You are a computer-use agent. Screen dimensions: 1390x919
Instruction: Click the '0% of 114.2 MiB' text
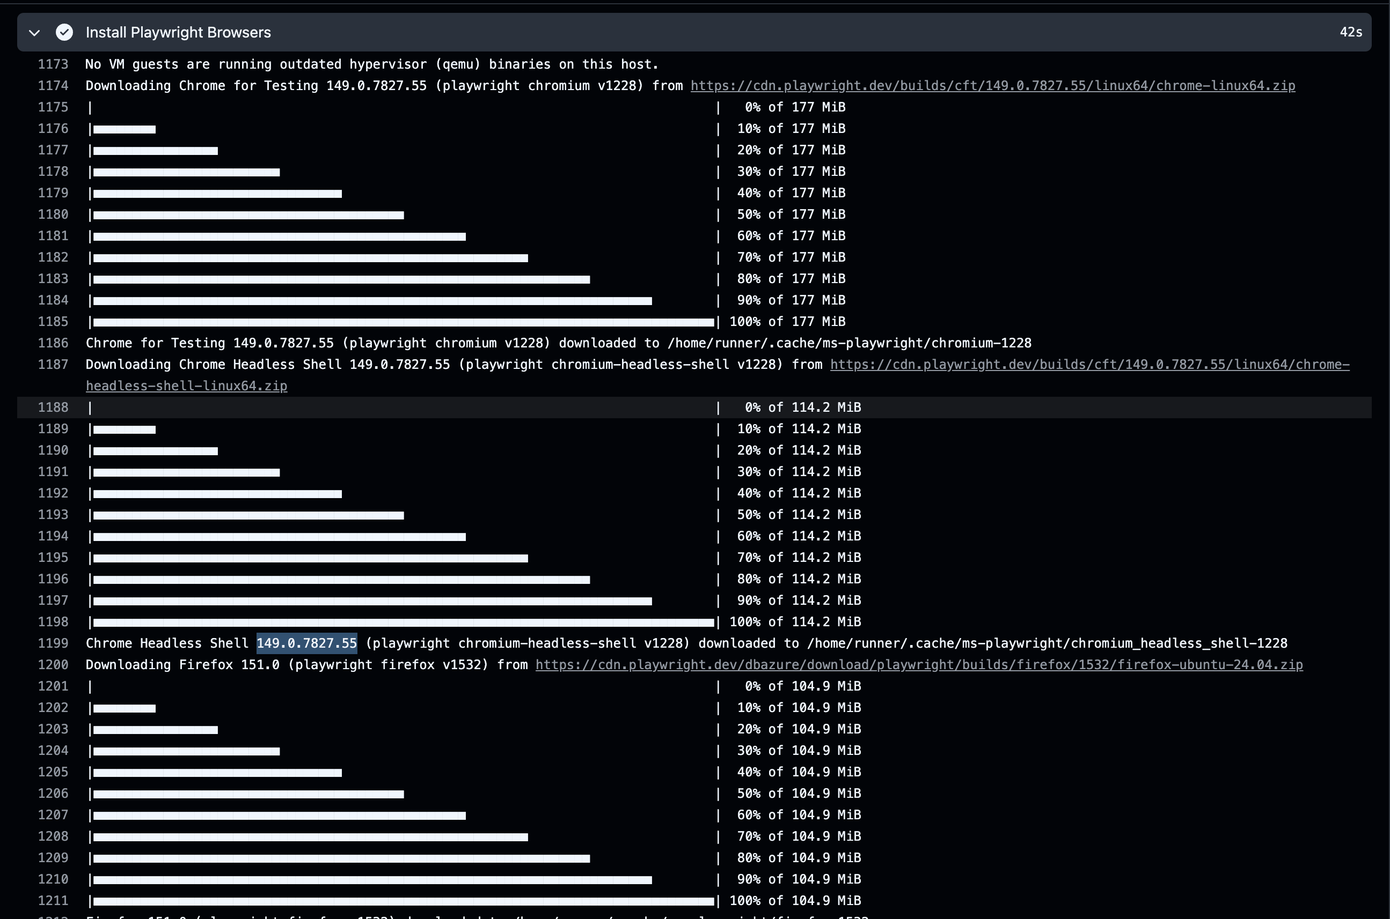pyautogui.click(x=803, y=407)
